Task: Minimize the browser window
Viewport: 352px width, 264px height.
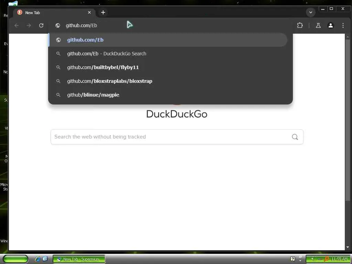Action: coord(323,9)
